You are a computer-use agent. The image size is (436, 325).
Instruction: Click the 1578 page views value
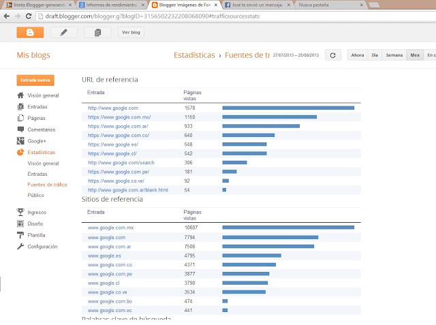[x=189, y=108]
